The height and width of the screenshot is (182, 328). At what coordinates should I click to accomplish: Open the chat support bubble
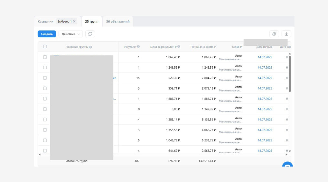pyautogui.click(x=287, y=166)
